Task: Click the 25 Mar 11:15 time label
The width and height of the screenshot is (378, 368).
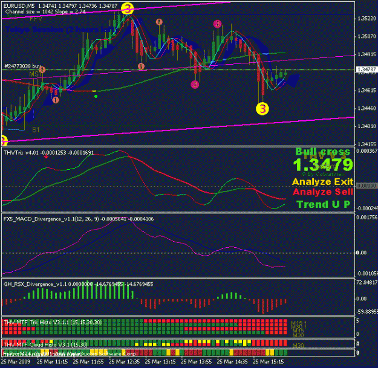Action: coord(52,361)
